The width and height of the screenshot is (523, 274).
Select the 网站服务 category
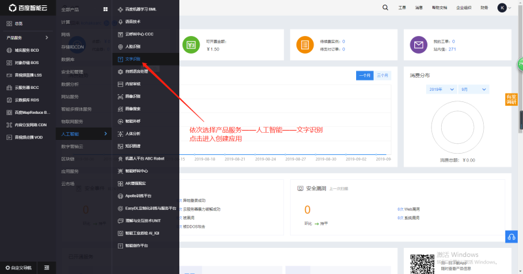click(70, 97)
